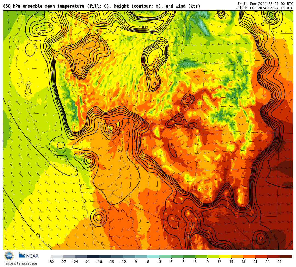Pick the darkest brown swatch above 27
This screenshot has height=267, width=296.
(x=286, y=256)
